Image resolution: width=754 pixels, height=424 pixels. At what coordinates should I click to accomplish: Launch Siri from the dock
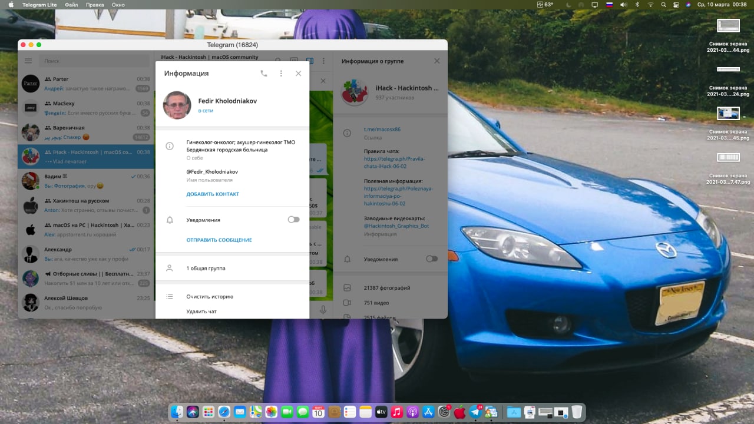pos(193,412)
